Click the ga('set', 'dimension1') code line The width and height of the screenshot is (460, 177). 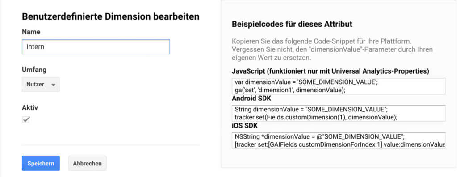(290, 90)
